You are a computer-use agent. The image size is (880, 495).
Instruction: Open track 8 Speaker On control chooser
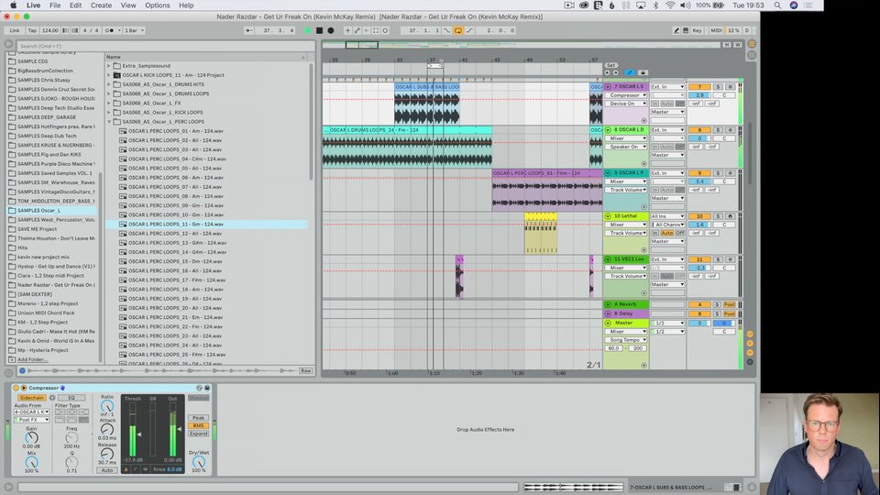point(627,147)
